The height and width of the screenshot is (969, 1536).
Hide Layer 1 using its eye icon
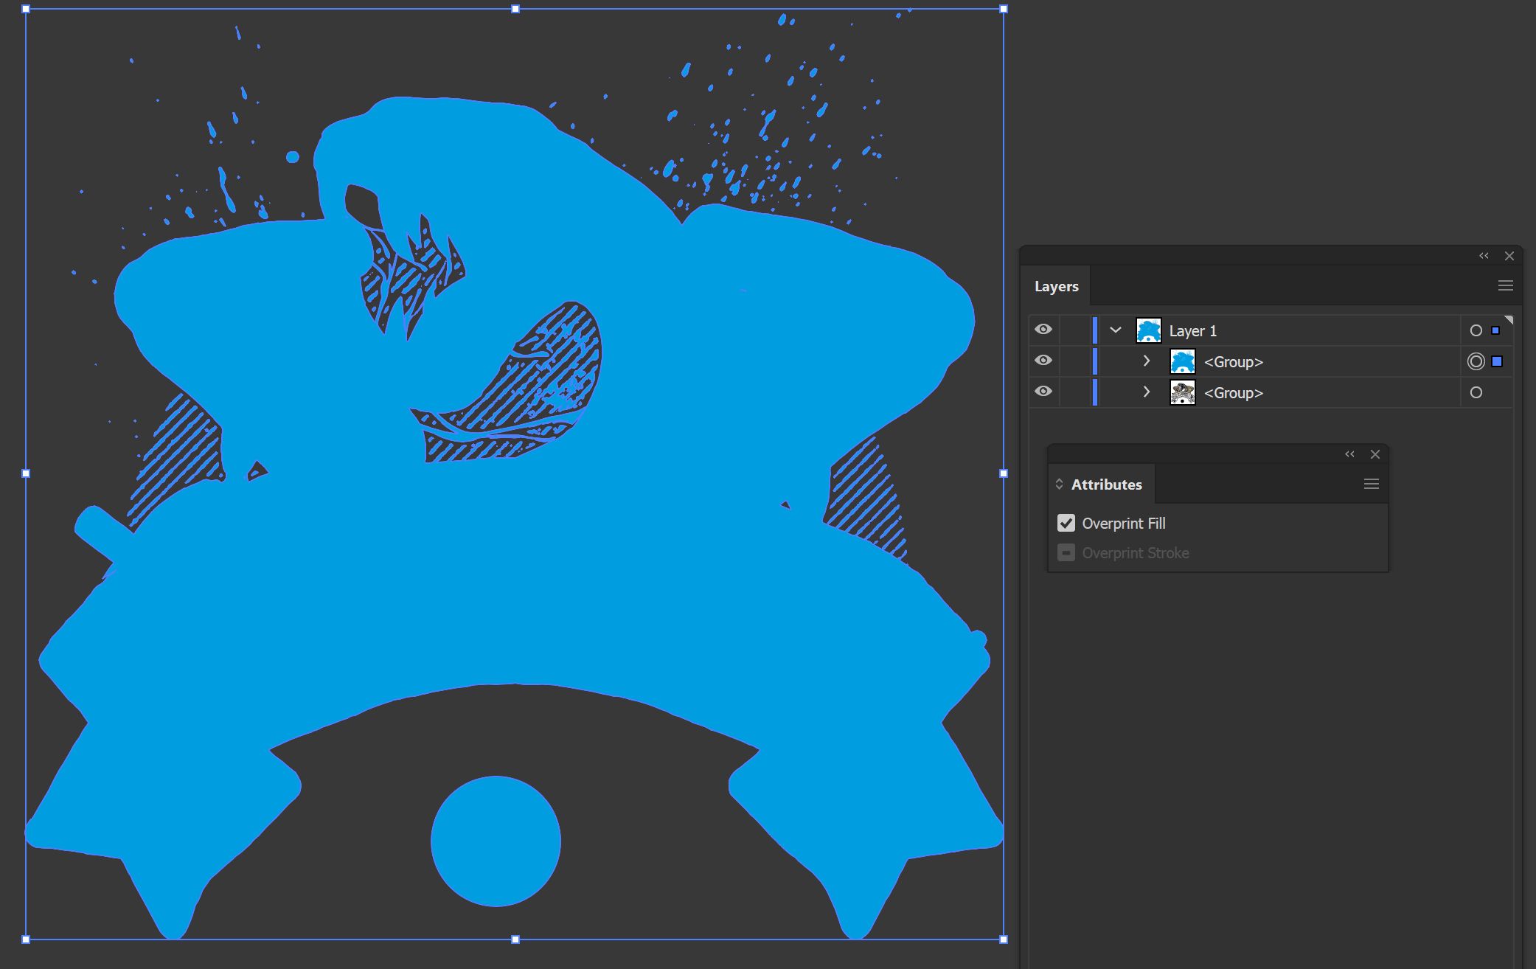pyautogui.click(x=1043, y=330)
